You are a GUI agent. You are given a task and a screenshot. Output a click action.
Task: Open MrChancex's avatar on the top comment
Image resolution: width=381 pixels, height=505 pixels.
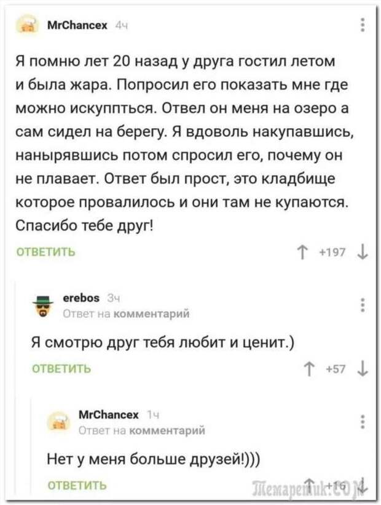27,25
